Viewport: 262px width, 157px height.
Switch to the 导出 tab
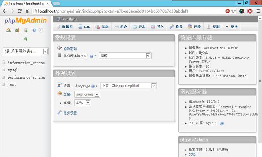[x=139, y=27]
